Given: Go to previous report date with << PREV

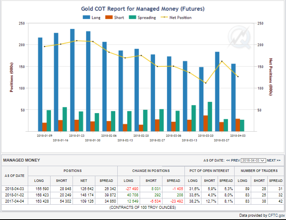Looking at the screenshot, I should (x=233, y=160).
